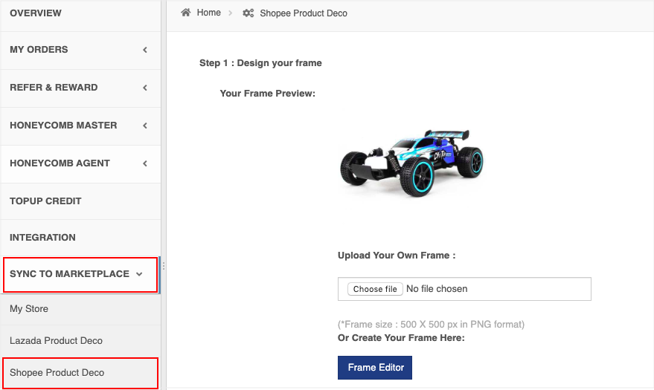Click the Home icon in breadcrumb
The image size is (654, 390).
186,13
